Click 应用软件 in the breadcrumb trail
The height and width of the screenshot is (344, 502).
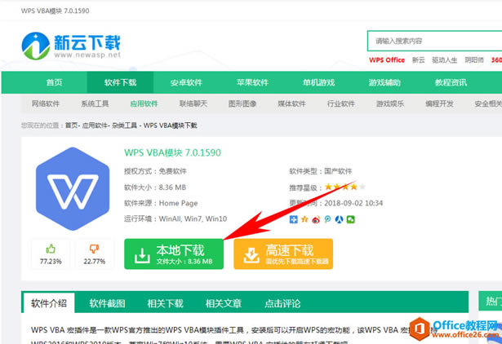pos(94,126)
